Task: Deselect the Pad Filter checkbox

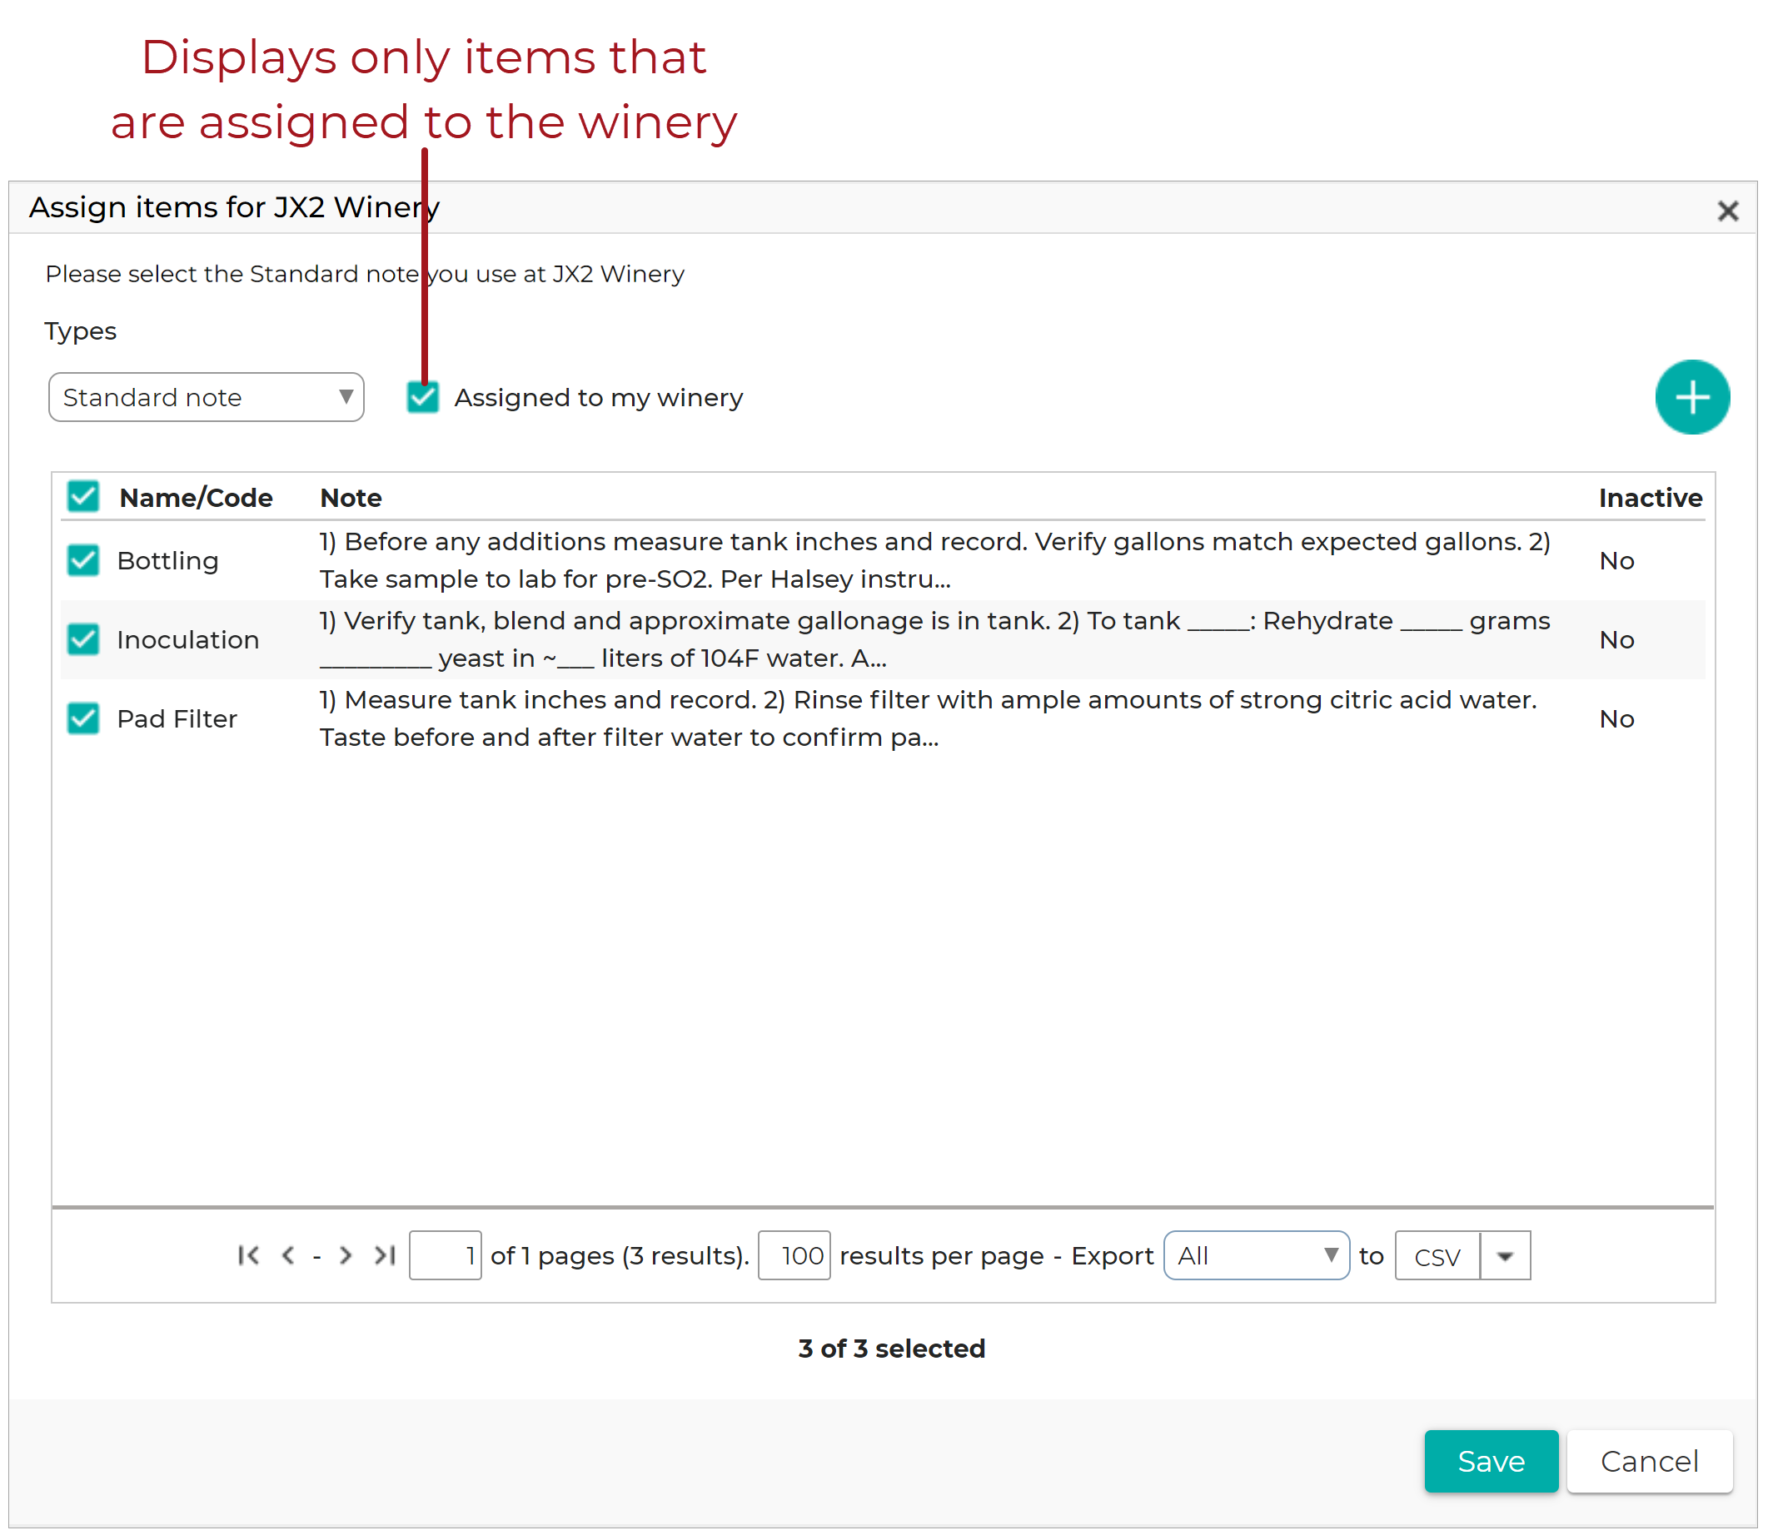Action: 83,718
